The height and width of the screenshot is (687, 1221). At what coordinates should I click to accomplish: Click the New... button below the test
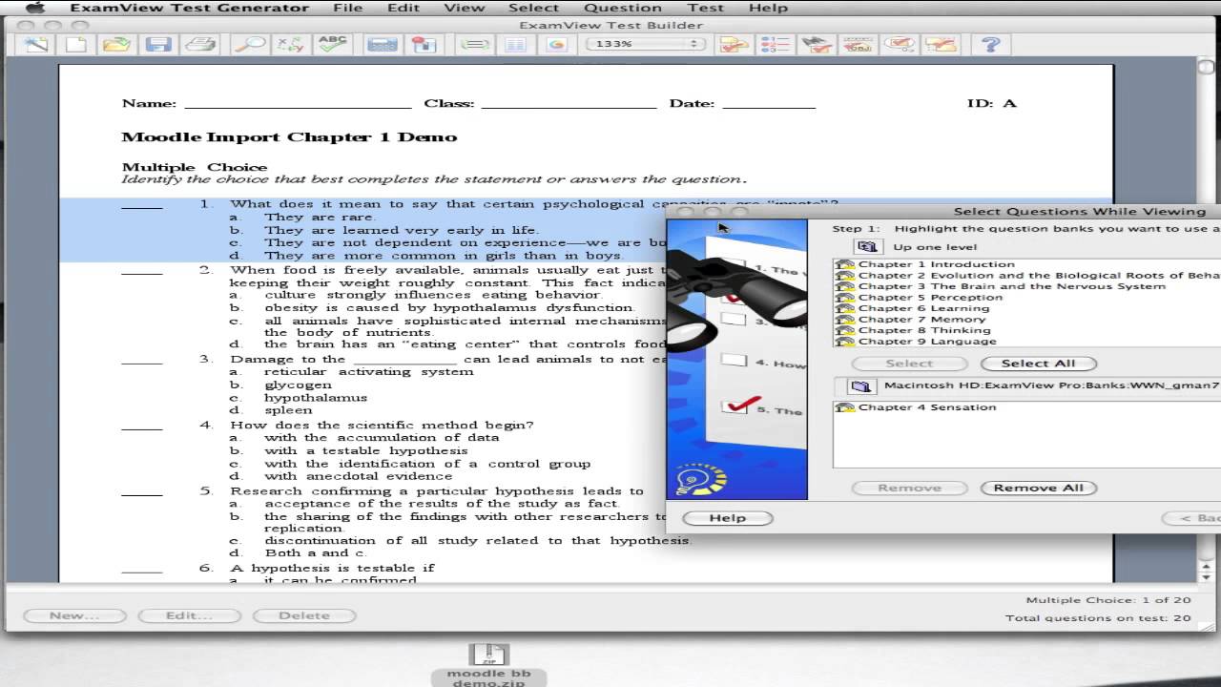coord(74,615)
